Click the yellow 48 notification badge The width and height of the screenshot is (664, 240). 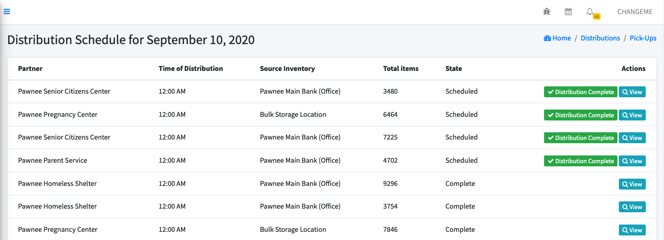597,17
